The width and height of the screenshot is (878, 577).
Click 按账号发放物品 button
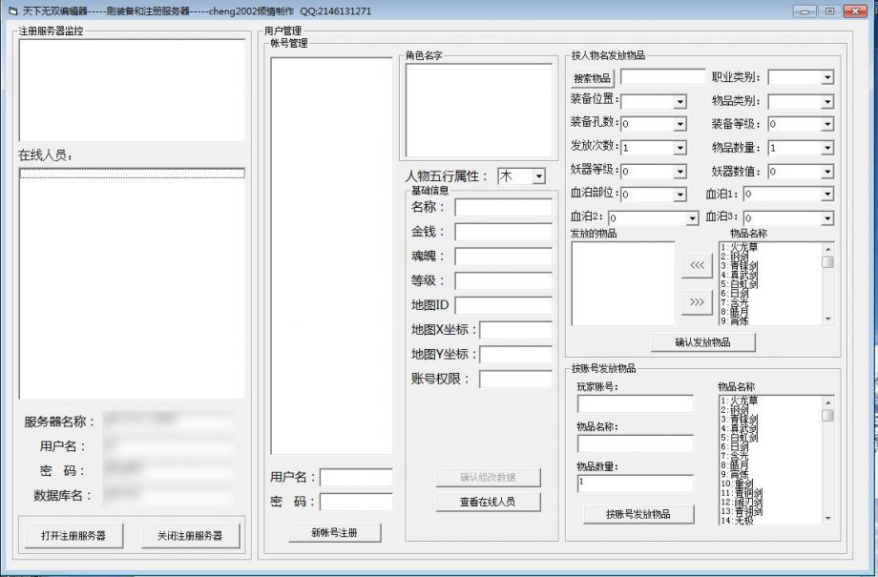638,514
